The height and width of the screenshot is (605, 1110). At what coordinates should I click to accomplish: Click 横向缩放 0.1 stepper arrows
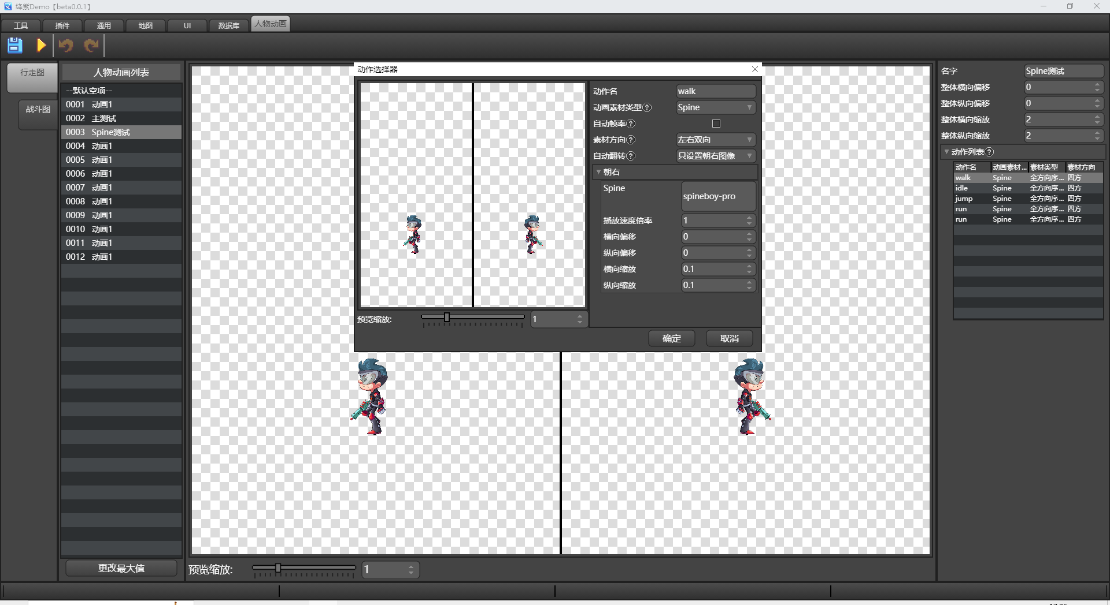click(749, 269)
